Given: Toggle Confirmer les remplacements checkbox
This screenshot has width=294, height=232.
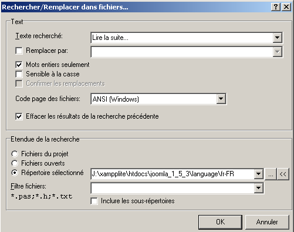Looking at the screenshot, I should (19, 83).
